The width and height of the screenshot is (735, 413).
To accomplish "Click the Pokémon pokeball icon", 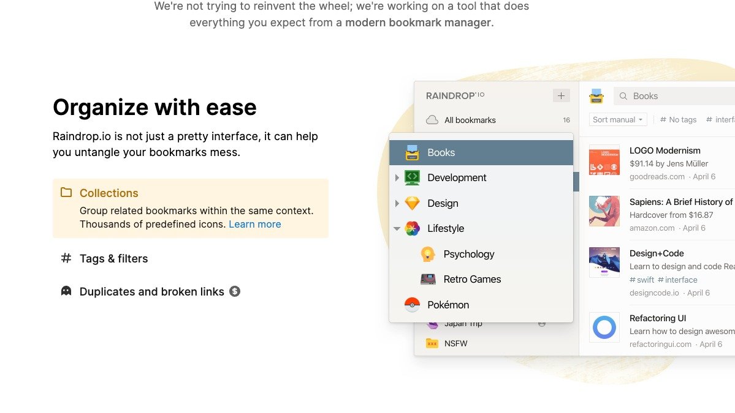I will coord(412,305).
